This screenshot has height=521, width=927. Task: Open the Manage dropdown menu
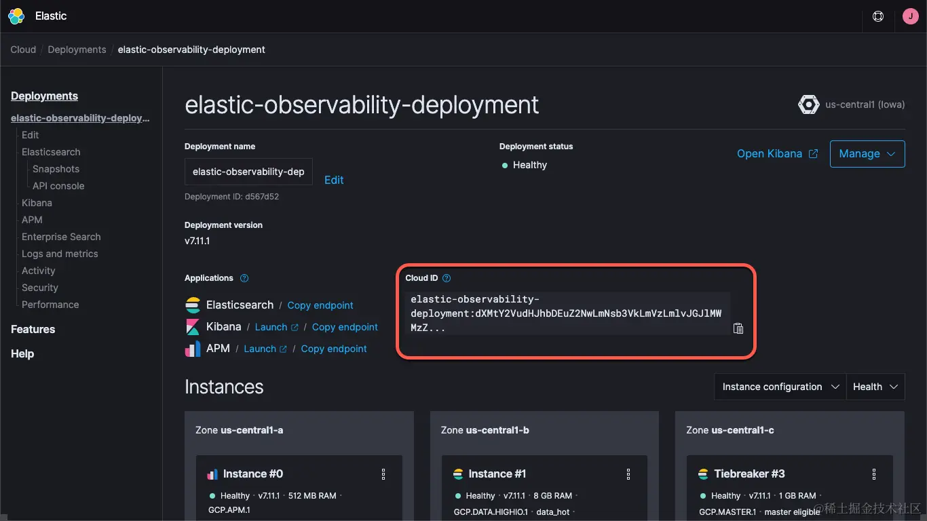click(867, 153)
